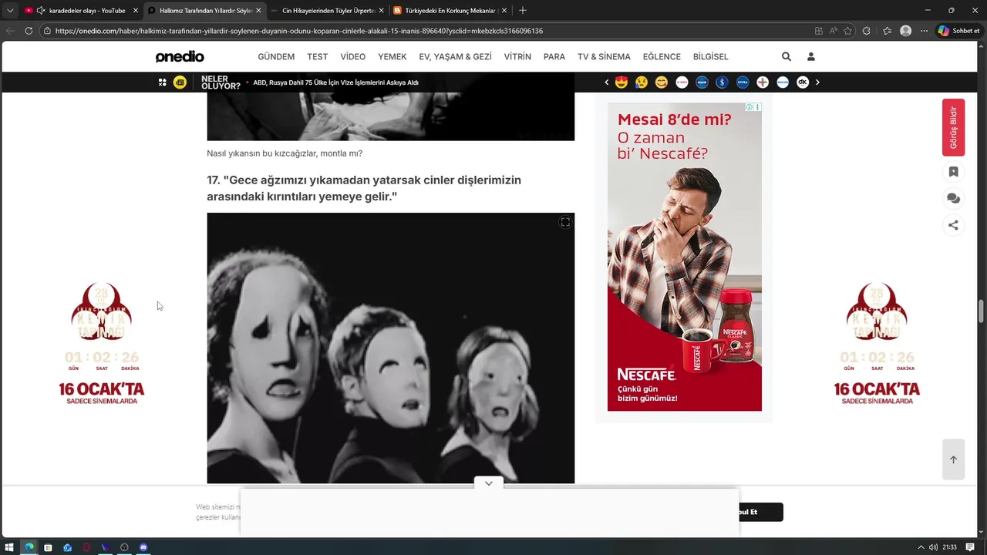
Task: Open the VİDEO menu item
Action: click(353, 56)
